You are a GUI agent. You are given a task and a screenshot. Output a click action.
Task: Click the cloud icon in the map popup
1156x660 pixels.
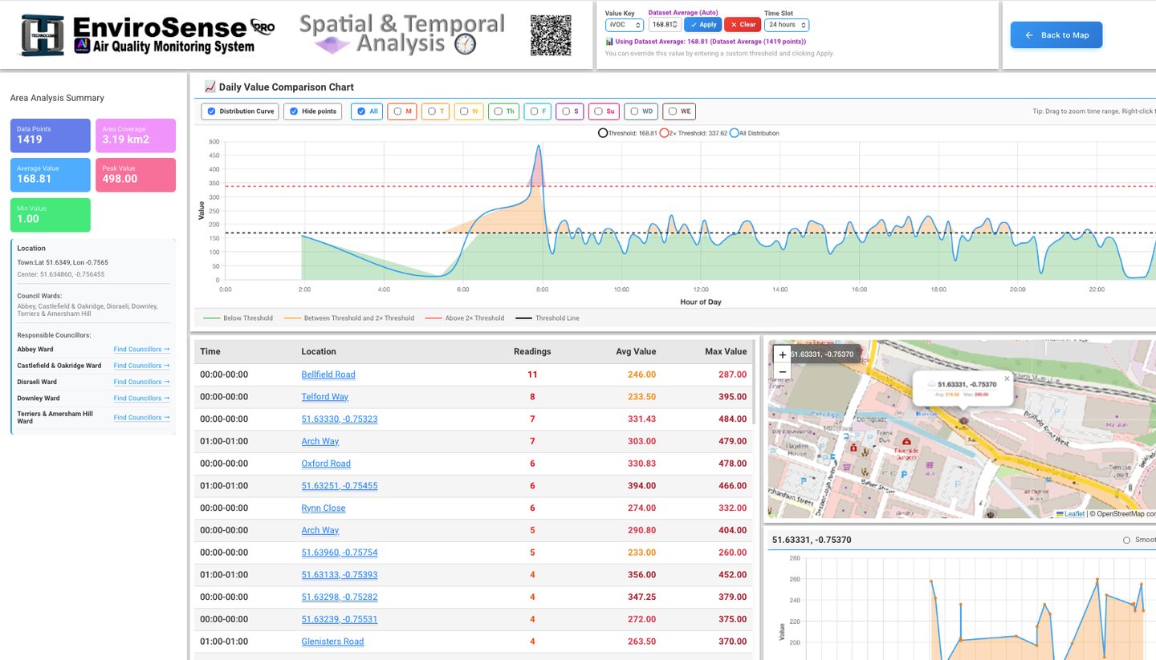931,385
